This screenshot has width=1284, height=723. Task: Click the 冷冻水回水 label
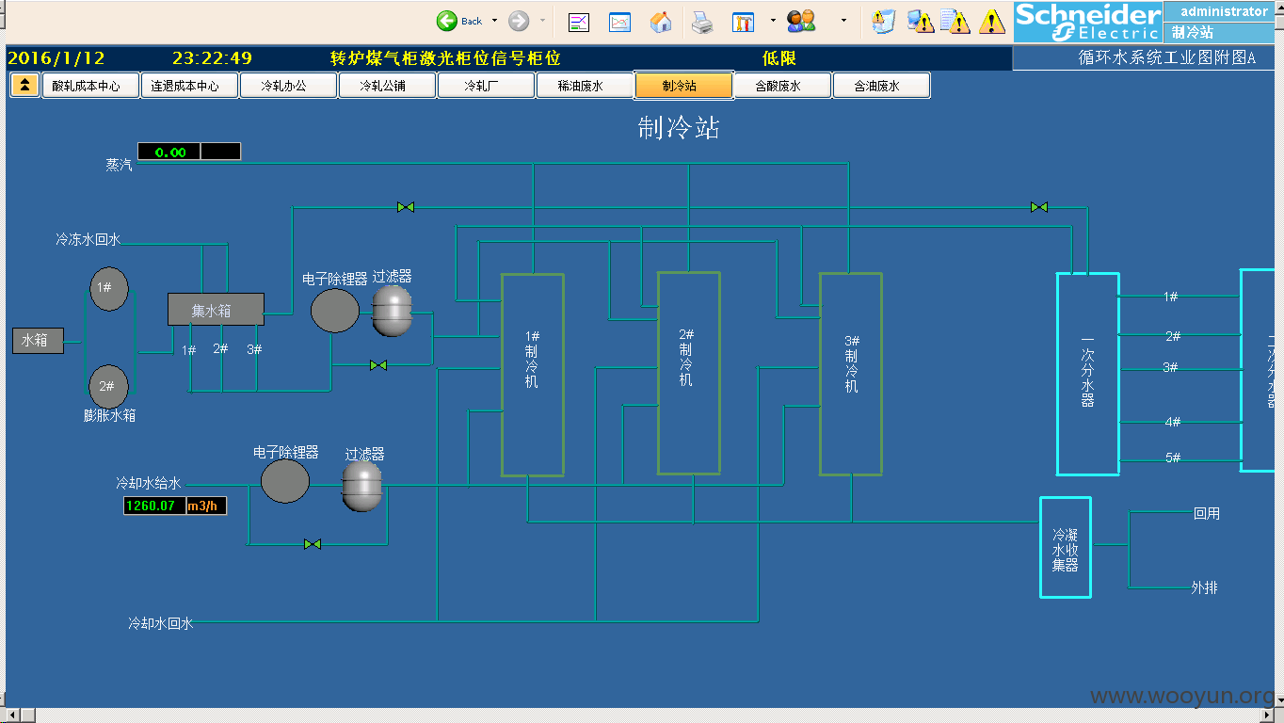88,240
